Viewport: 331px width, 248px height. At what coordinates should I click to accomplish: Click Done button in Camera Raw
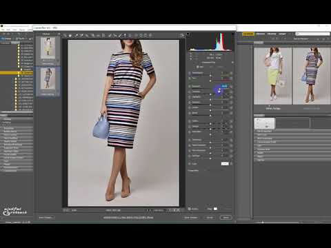tap(225, 217)
